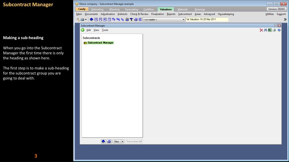The width and height of the screenshot is (289, 162).
Task: Click the boxed R document icon
Action: click(105, 19)
